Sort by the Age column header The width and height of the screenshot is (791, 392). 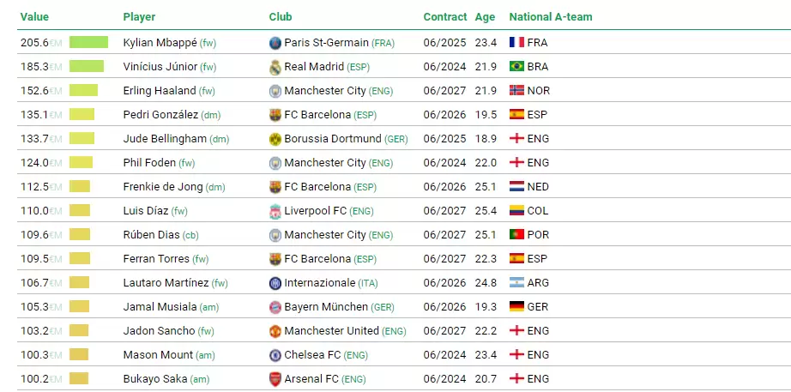point(485,17)
